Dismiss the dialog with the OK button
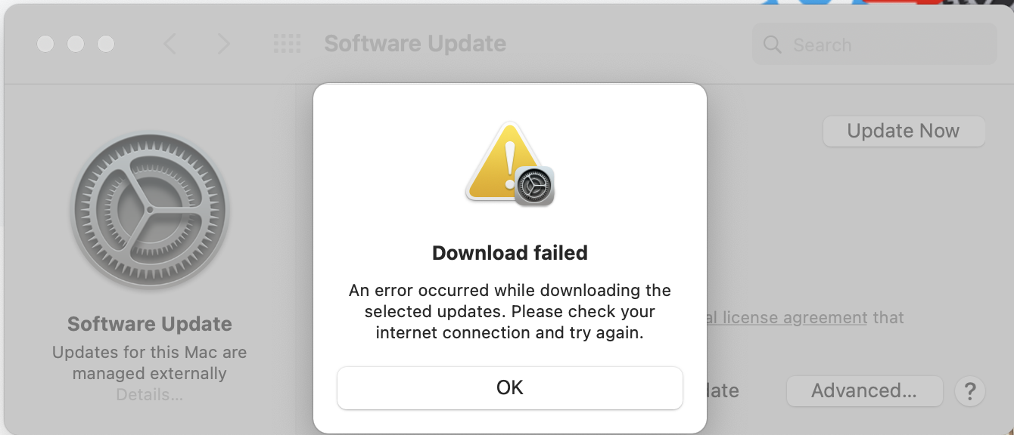The width and height of the screenshot is (1014, 435). pyautogui.click(x=509, y=387)
